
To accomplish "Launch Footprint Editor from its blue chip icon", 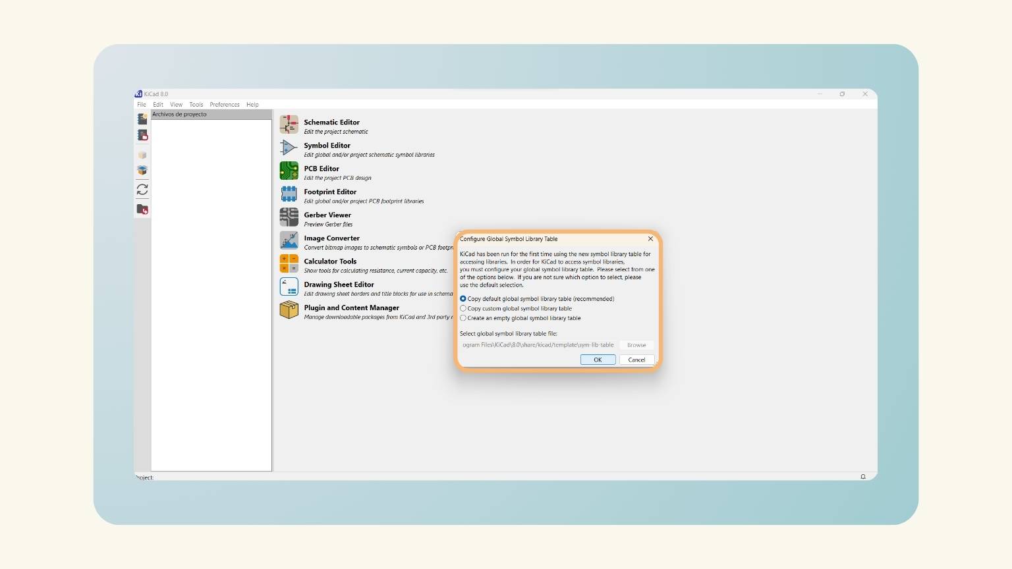I will 289,194.
